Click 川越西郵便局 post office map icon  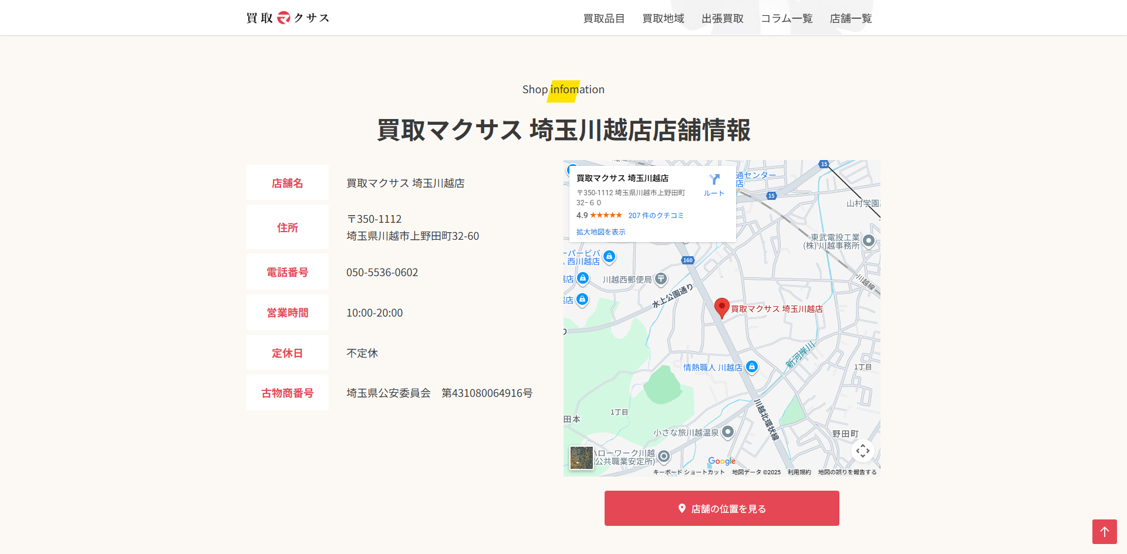(x=661, y=279)
